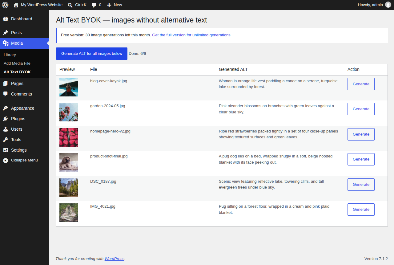394x265 pixels.
Task: Follow the full version upgrade link
Action: point(191,35)
